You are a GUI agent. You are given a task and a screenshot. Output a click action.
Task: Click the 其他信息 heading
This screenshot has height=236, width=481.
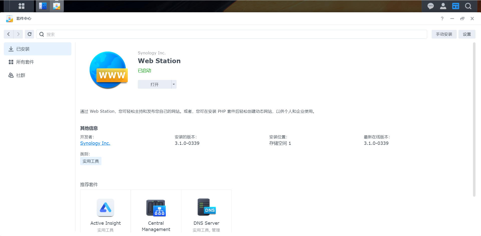click(x=89, y=128)
